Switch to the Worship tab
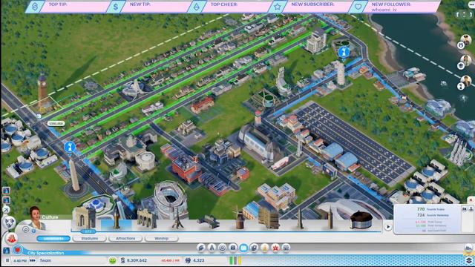Screen dimensions: 475x267 (x=162, y=239)
